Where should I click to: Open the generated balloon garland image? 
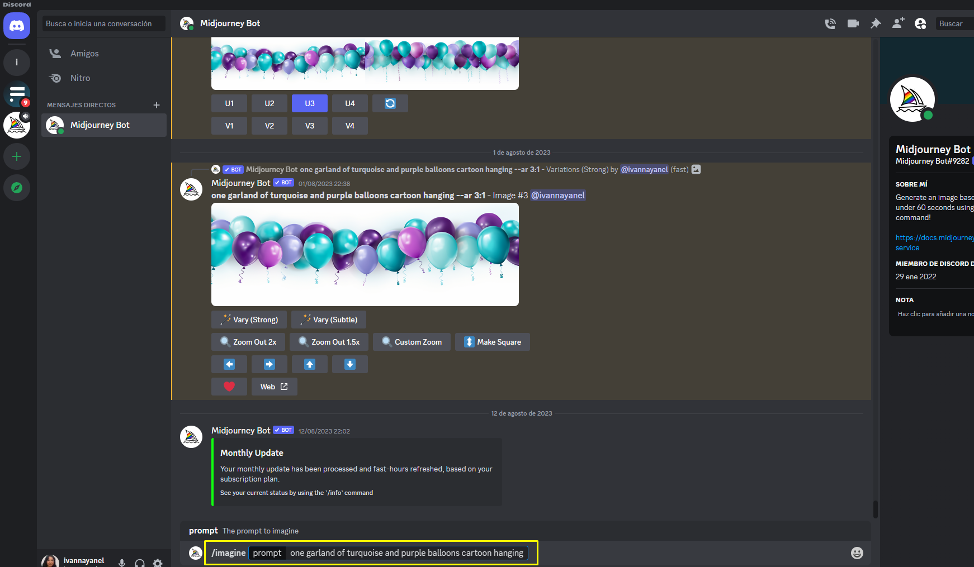pyautogui.click(x=365, y=254)
